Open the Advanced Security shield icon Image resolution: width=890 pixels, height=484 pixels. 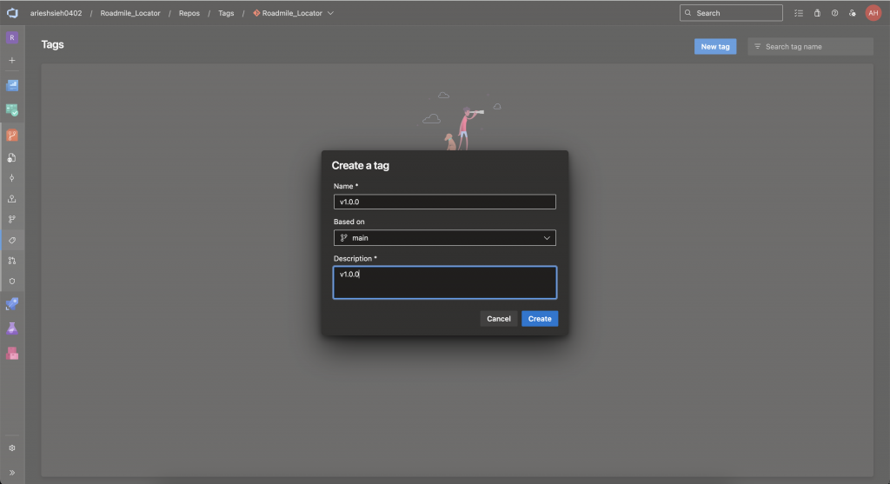12,281
